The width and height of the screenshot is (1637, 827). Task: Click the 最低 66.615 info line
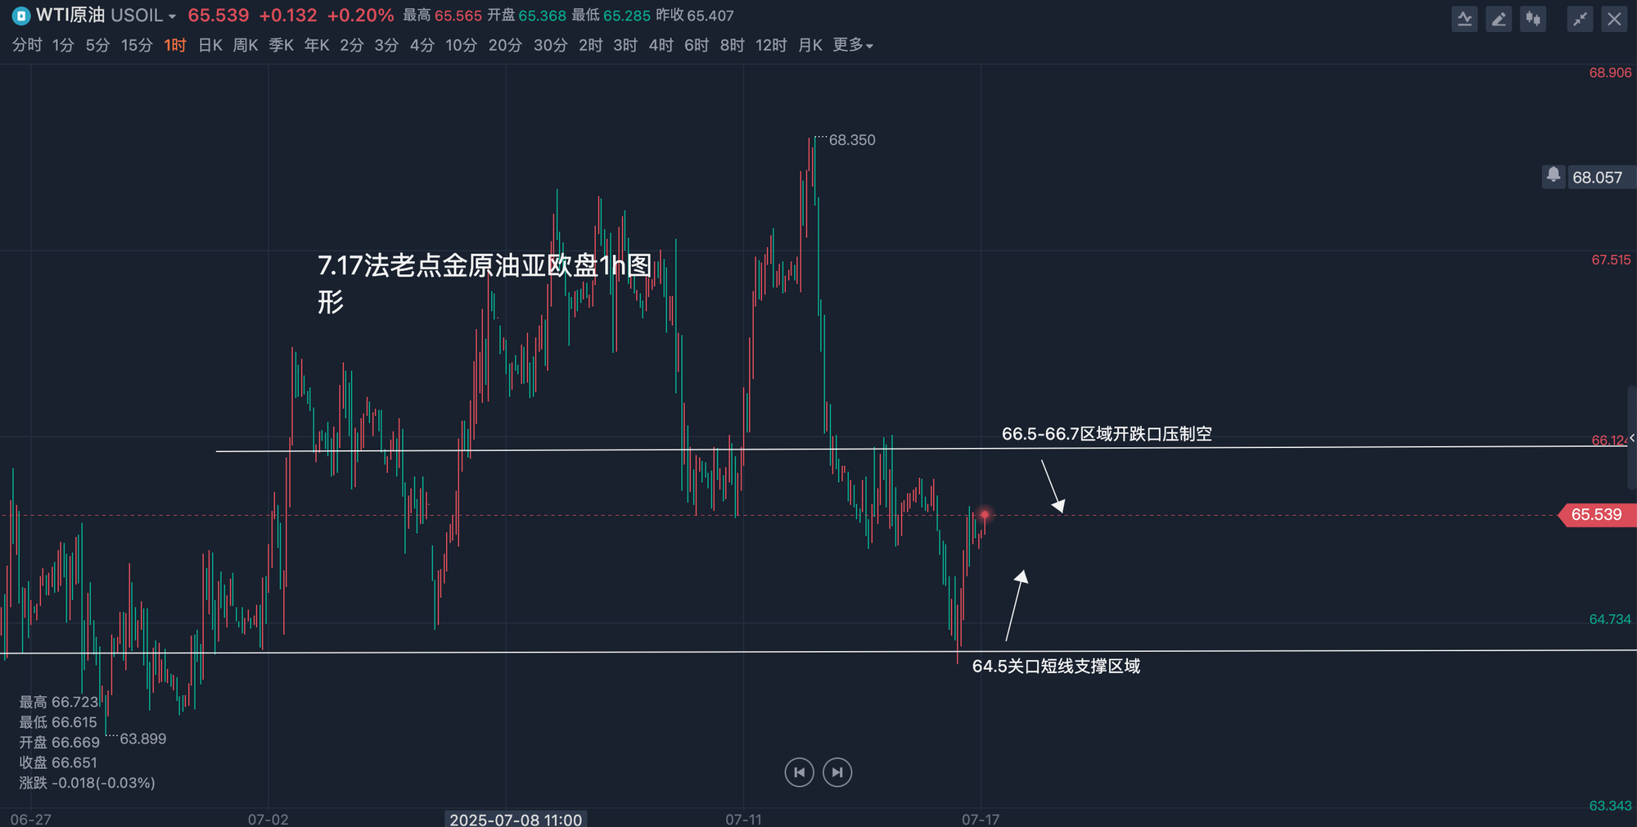click(58, 722)
